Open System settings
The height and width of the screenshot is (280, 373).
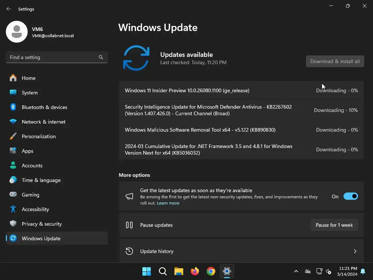(x=56, y=93)
